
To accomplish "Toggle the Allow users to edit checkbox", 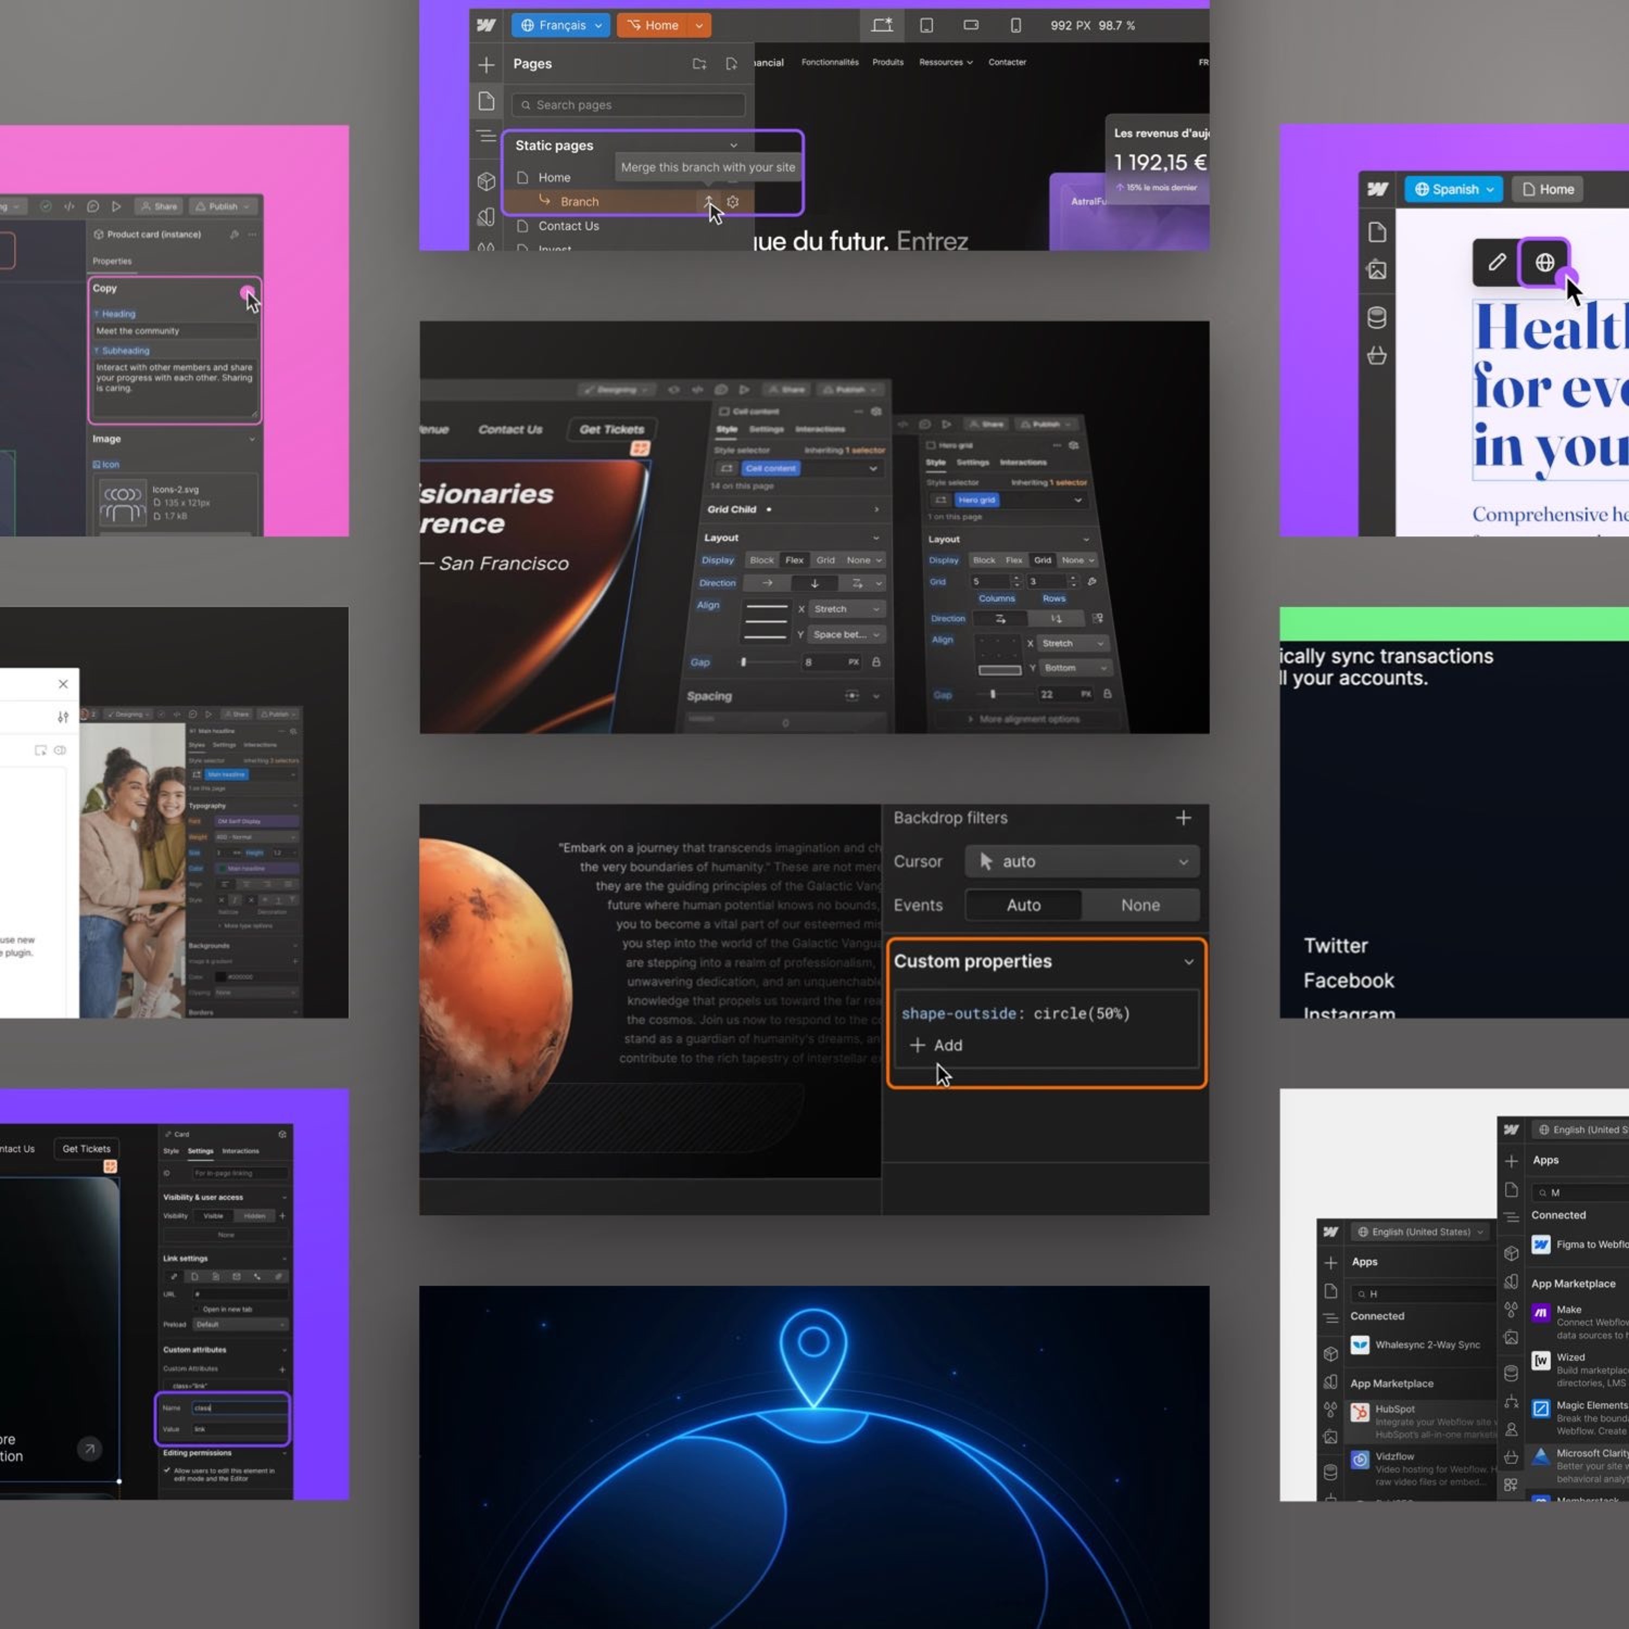I will pos(167,1470).
